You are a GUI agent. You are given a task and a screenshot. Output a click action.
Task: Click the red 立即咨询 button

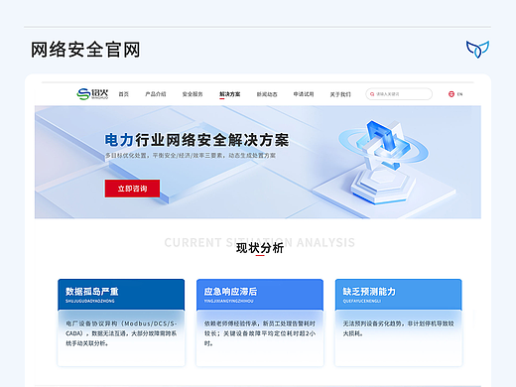click(132, 189)
